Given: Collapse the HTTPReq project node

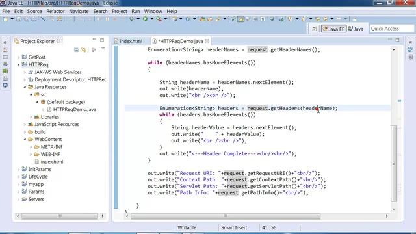Looking at the screenshot, I should 19,64.
